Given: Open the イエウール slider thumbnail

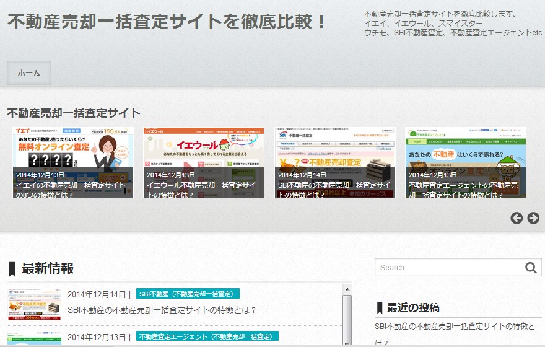Looking at the screenshot, I should tap(204, 162).
